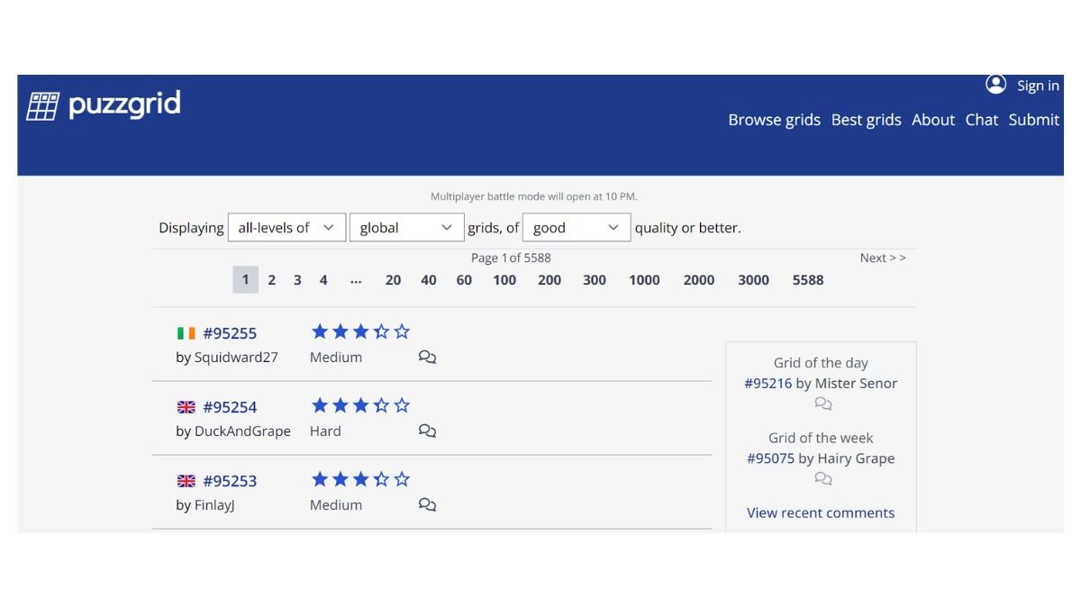Open the global region dropdown
The width and height of the screenshot is (1081, 608).
pos(406,228)
